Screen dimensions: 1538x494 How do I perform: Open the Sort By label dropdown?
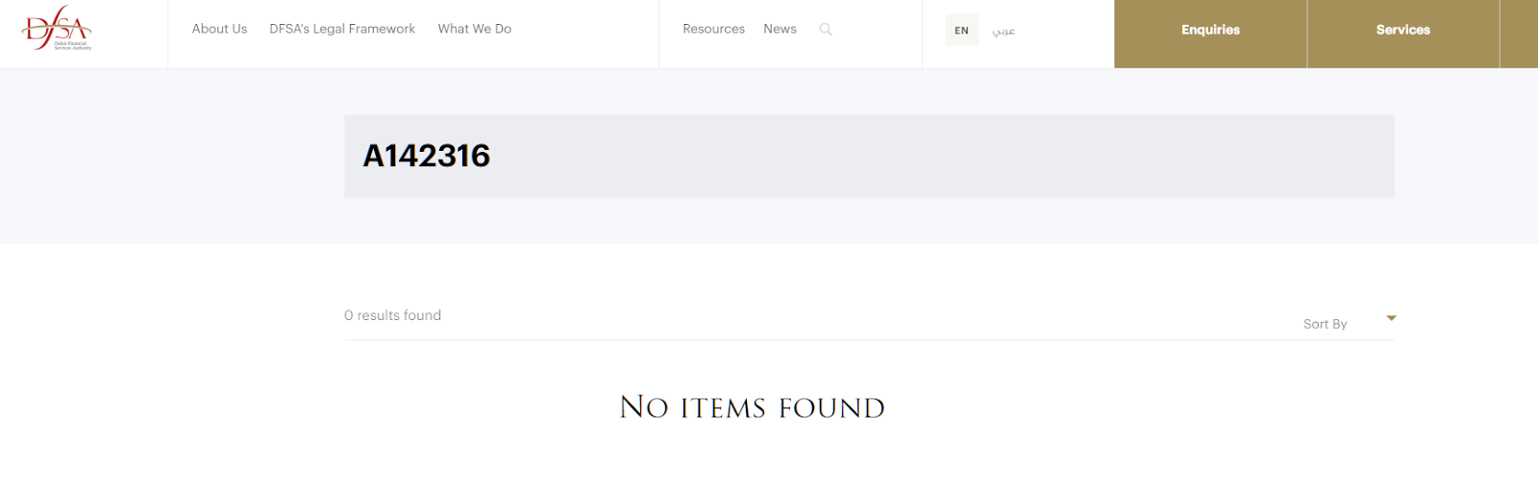tap(1325, 324)
